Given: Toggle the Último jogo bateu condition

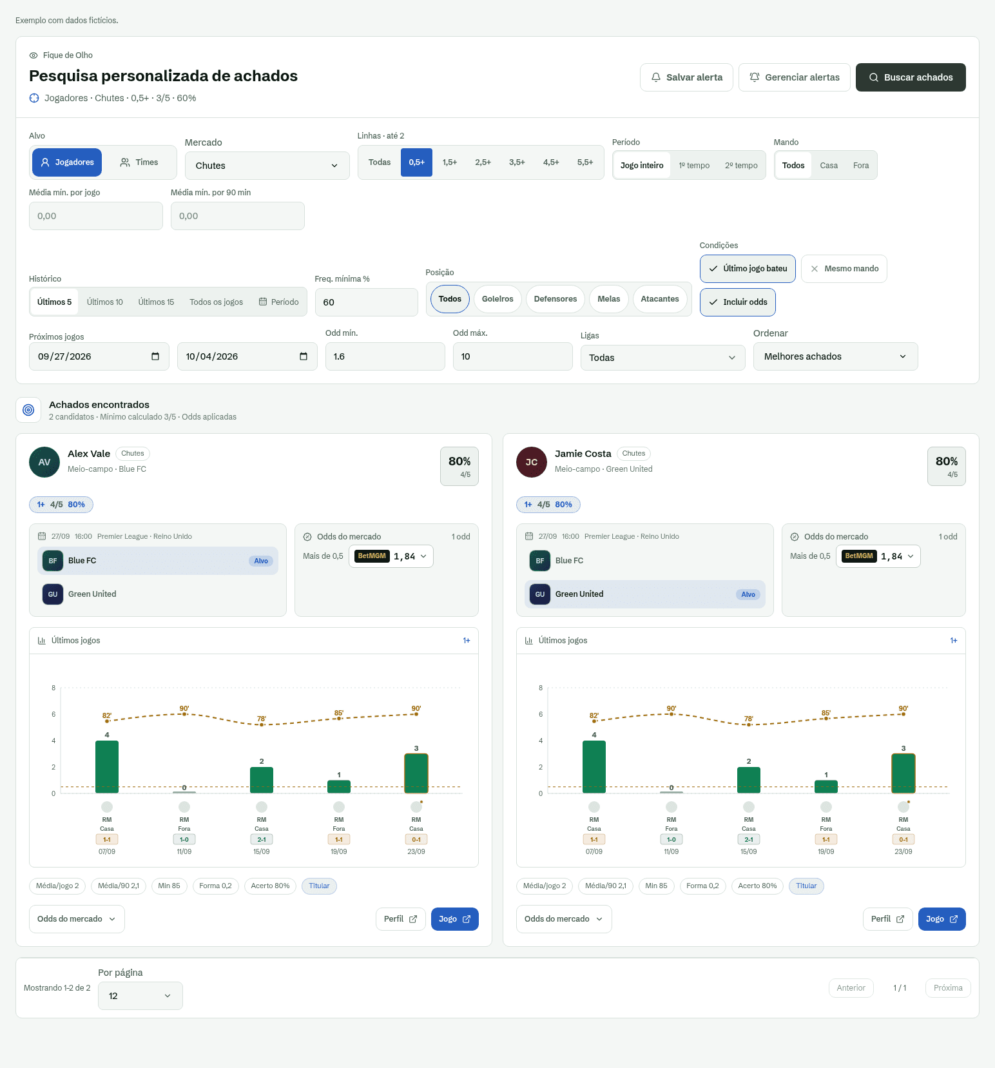Looking at the screenshot, I should [x=748, y=269].
